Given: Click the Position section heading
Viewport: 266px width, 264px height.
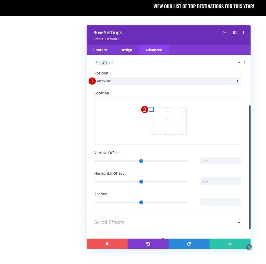Looking at the screenshot, I should pyautogui.click(x=104, y=63).
